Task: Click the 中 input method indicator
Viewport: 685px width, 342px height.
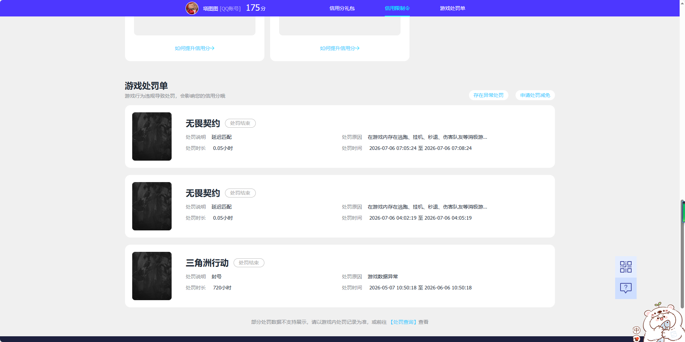Action: coord(636,330)
